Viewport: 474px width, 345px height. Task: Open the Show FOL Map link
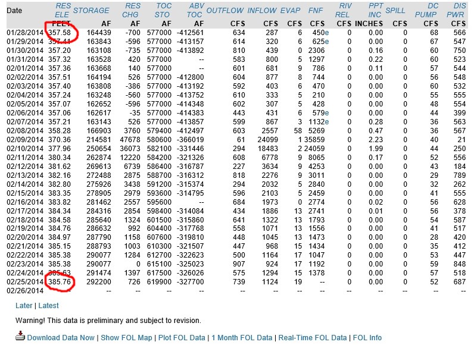126,338
